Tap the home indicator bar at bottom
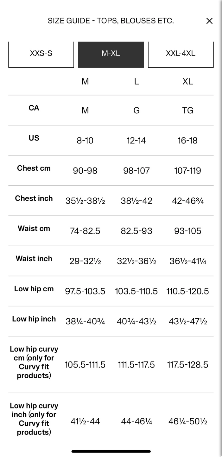This screenshot has height=457, width=222. [111, 451]
